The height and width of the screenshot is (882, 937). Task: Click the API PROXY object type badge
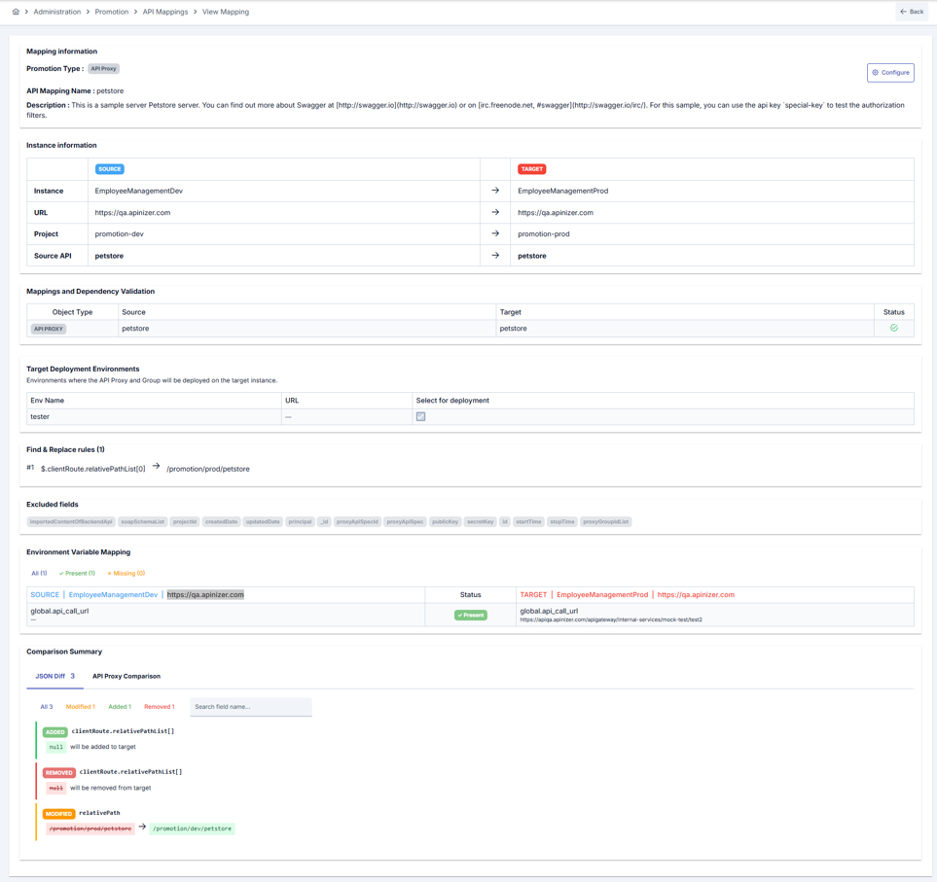click(x=49, y=329)
